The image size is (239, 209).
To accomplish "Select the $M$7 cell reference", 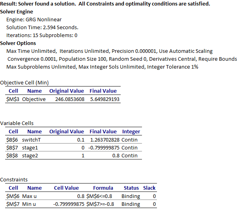I will point(13,204).
